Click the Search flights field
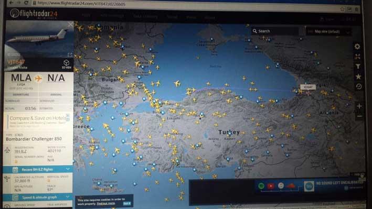This screenshot has height=209, width=372. (275, 31)
